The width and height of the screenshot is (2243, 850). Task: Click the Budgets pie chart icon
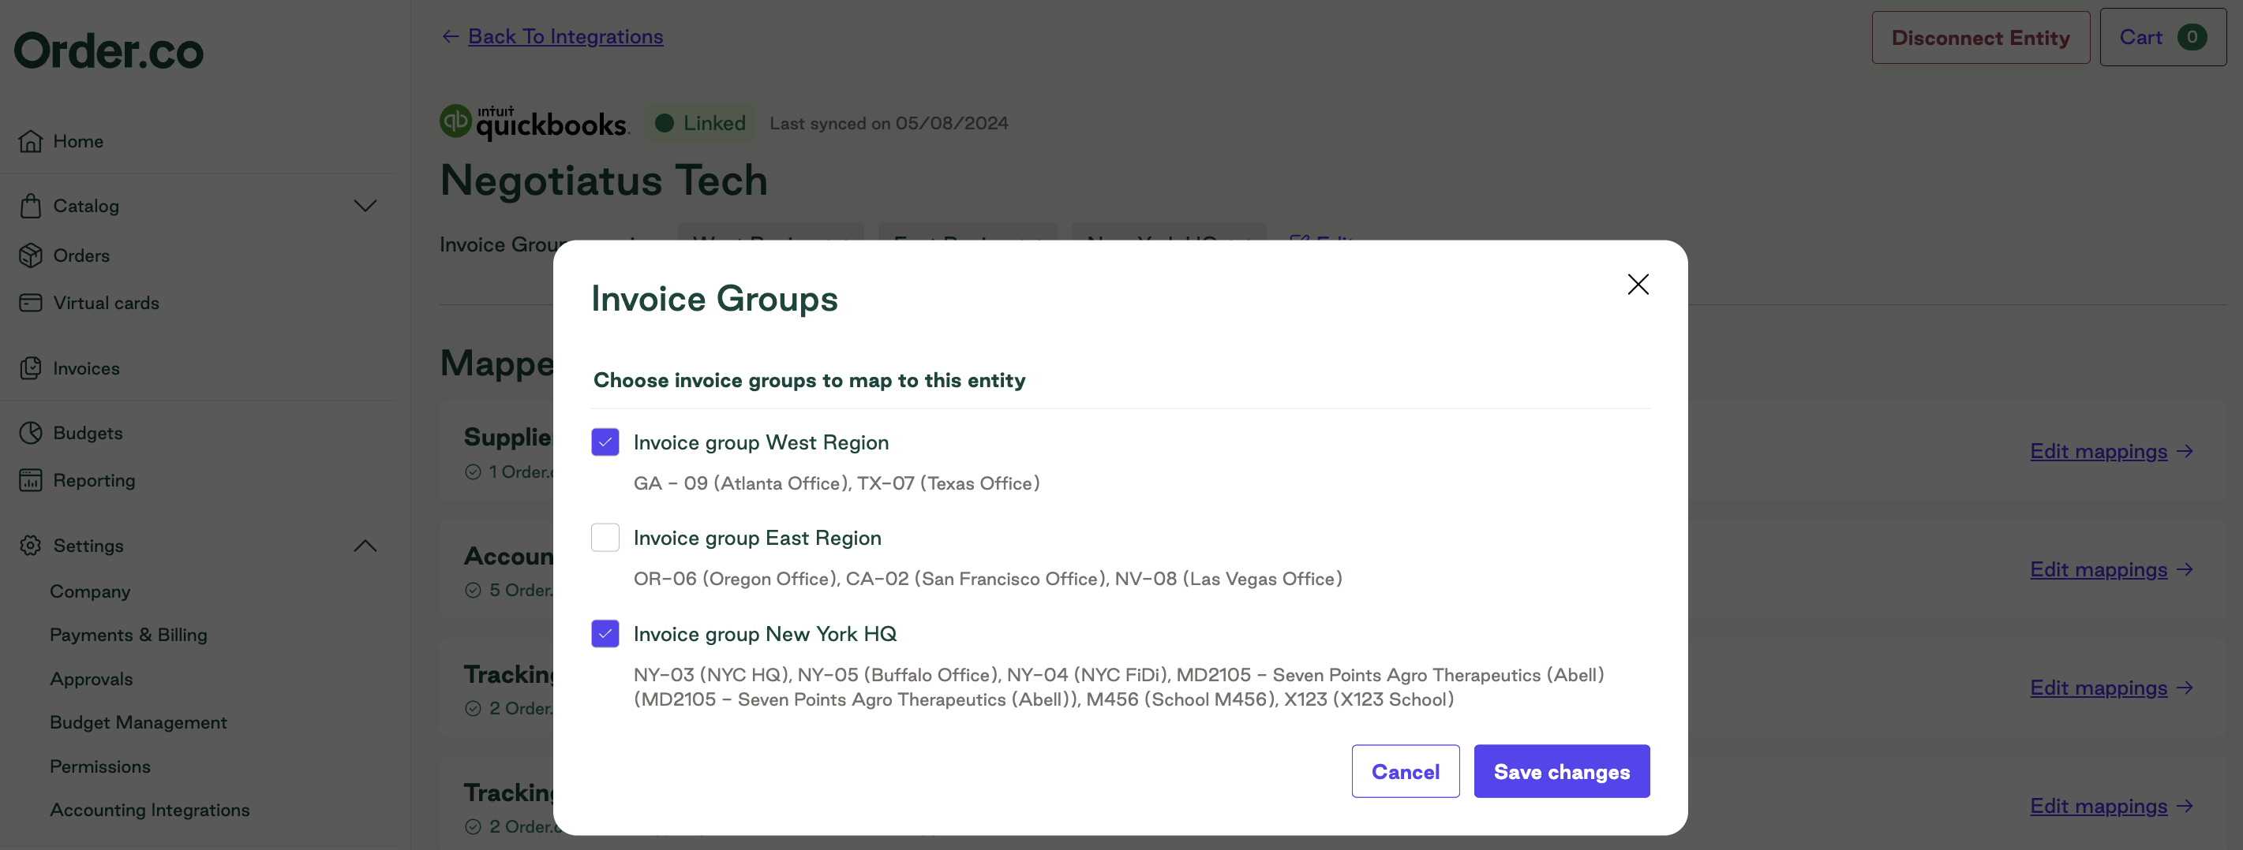31,432
